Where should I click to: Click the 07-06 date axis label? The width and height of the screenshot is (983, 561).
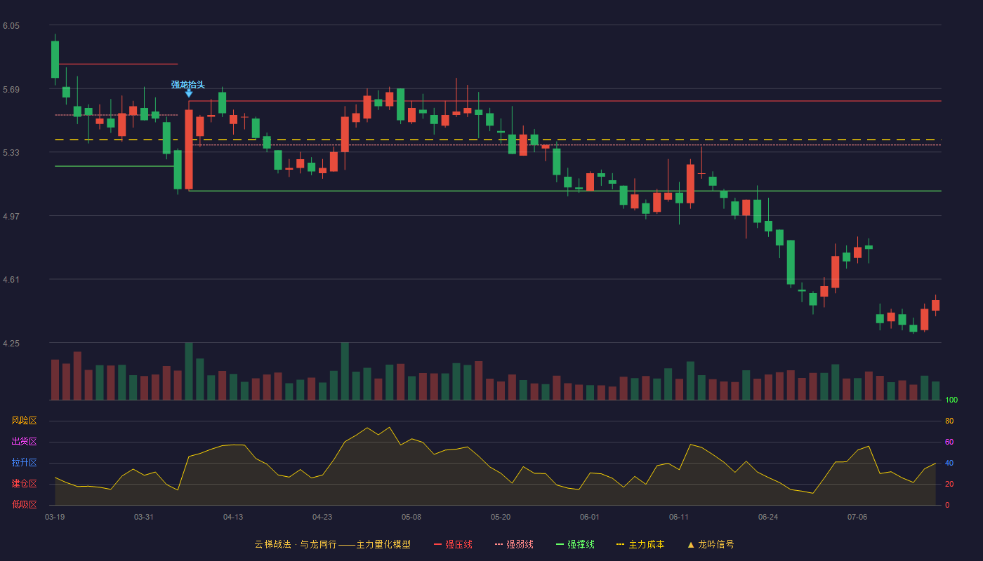857,517
